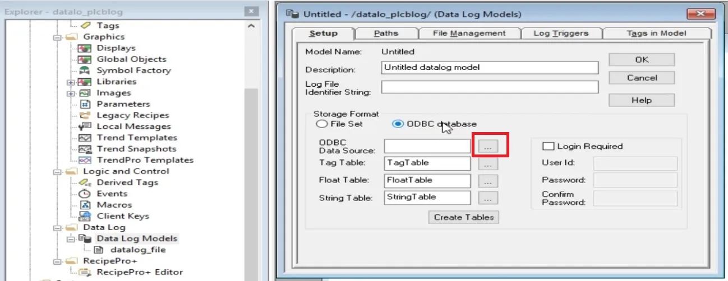
Task: Click the Local Messages icon
Action: pyautogui.click(x=85, y=127)
